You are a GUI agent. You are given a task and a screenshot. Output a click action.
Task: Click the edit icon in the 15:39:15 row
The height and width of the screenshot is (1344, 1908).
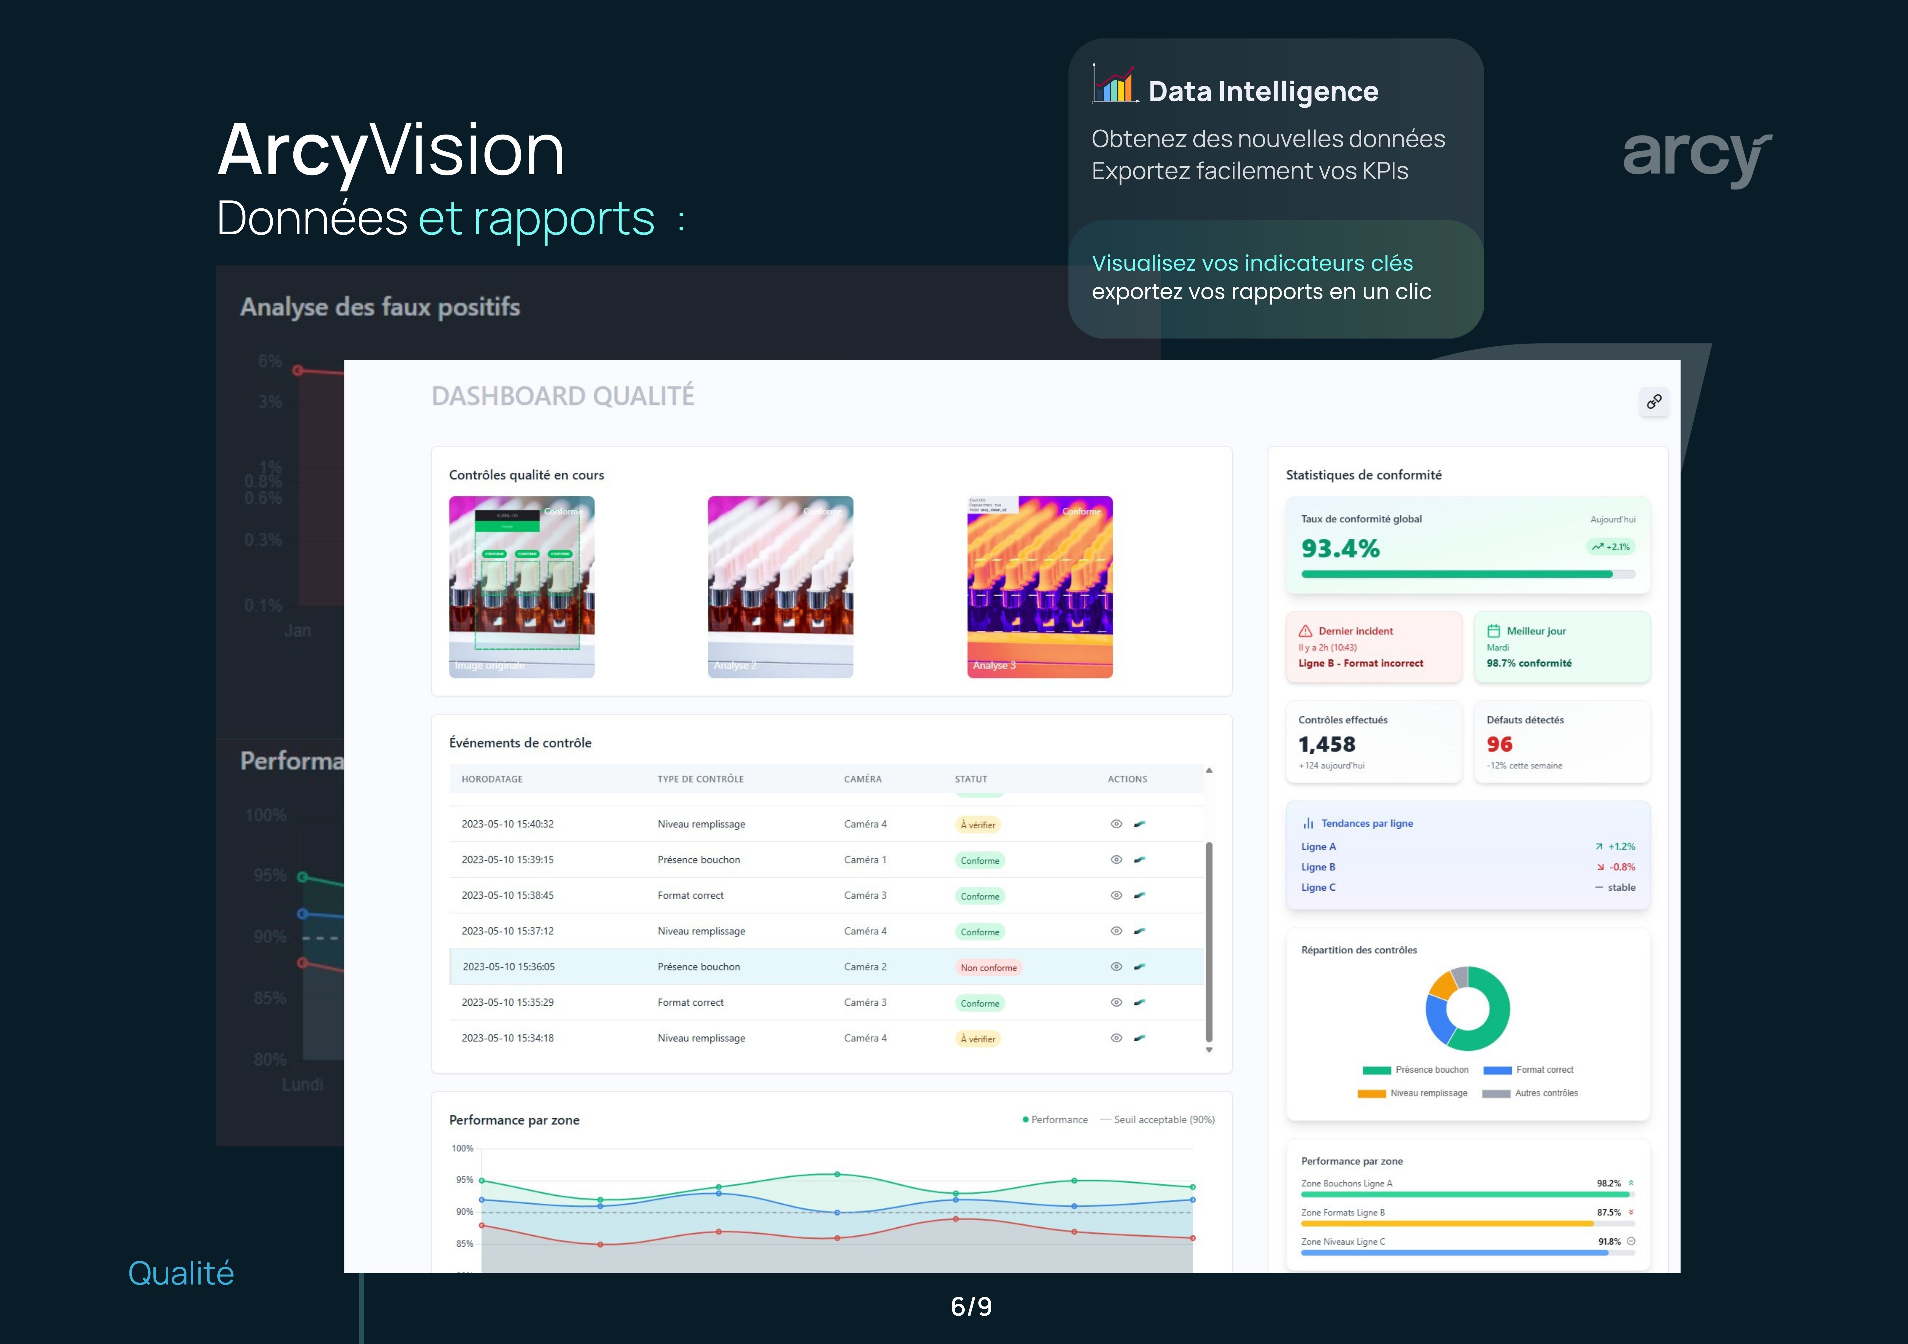pyautogui.click(x=1139, y=860)
